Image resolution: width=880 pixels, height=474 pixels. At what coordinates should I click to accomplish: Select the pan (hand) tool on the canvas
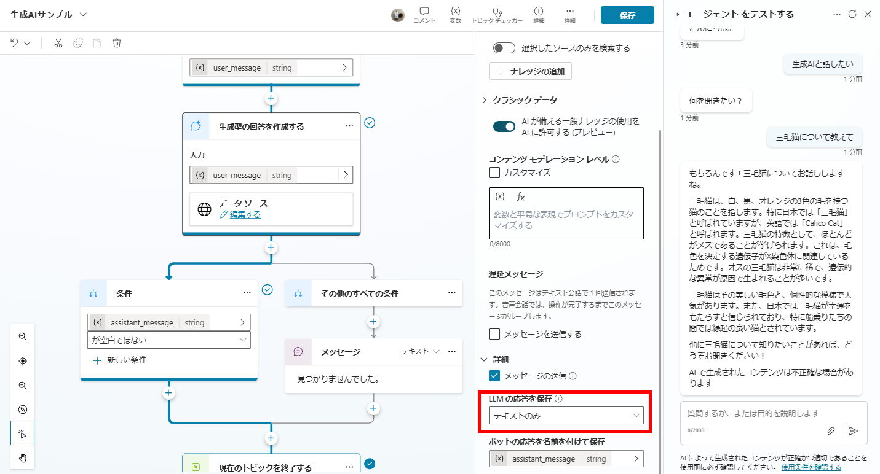click(x=22, y=457)
